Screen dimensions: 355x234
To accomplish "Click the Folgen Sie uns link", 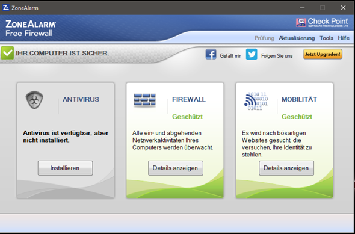I will pos(277,56).
